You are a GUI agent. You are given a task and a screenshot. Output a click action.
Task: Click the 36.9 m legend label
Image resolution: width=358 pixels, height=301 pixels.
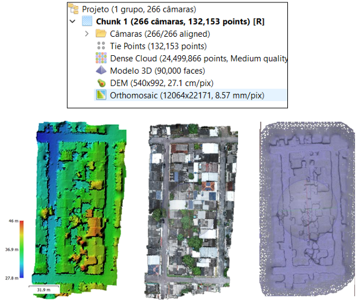pyautogui.click(x=12, y=249)
